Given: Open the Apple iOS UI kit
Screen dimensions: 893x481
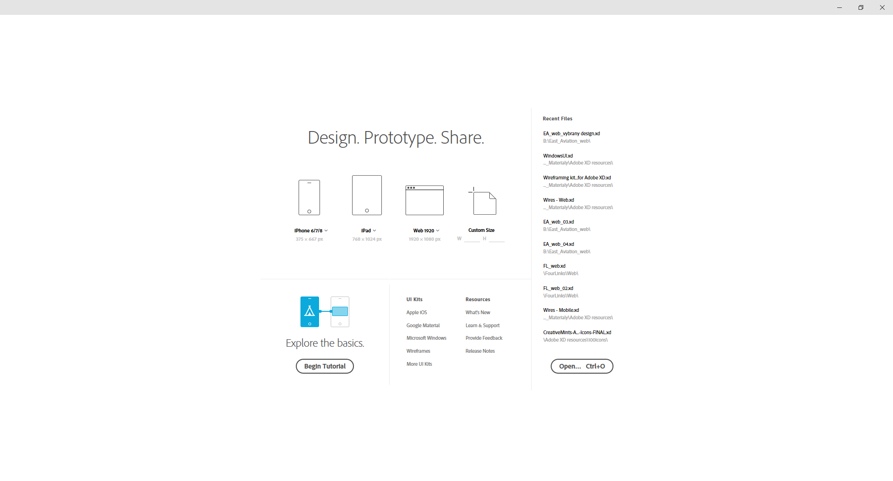Looking at the screenshot, I should [416, 312].
